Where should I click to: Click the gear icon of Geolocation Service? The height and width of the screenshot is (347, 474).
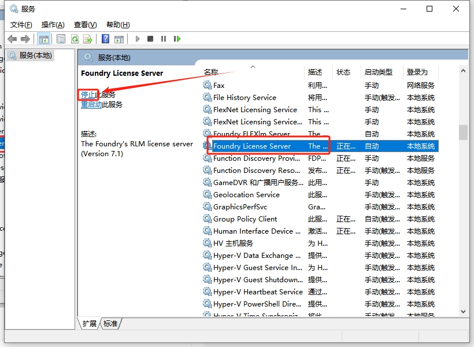point(207,194)
